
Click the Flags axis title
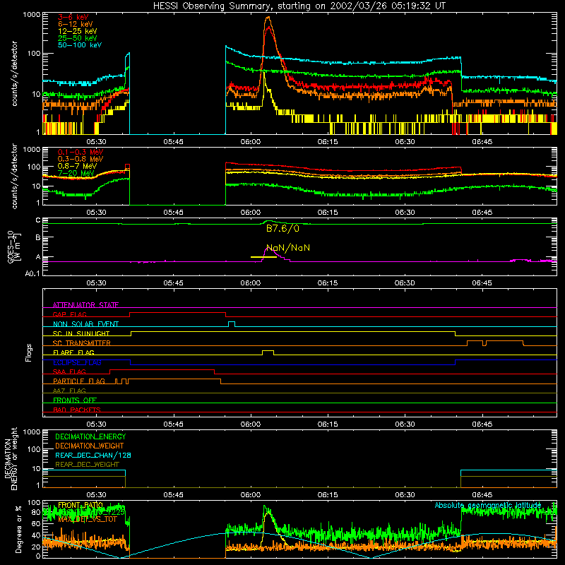pyautogui.click(x=28, y=352)
